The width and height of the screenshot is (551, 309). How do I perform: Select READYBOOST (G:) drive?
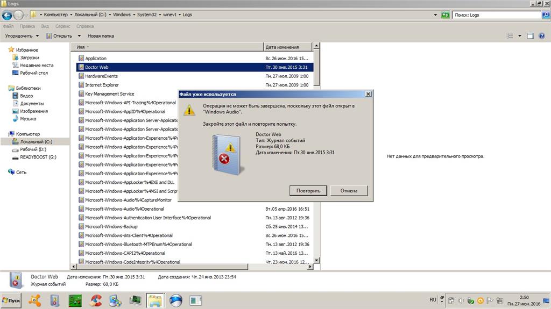pos(38,157)
